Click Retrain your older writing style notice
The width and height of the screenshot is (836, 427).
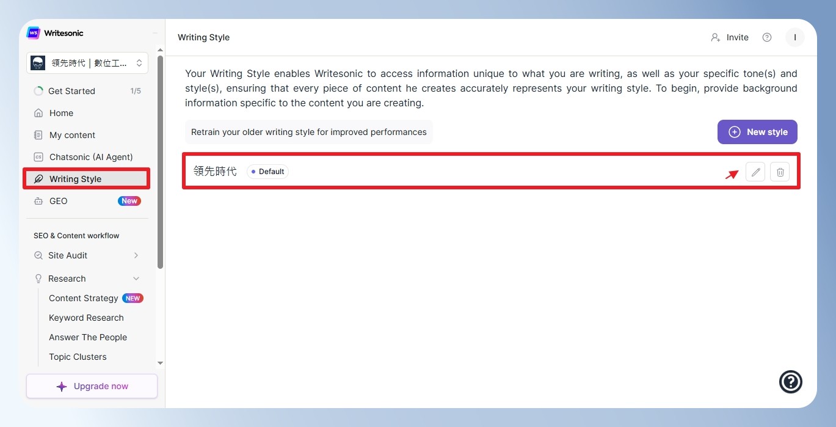309,132
